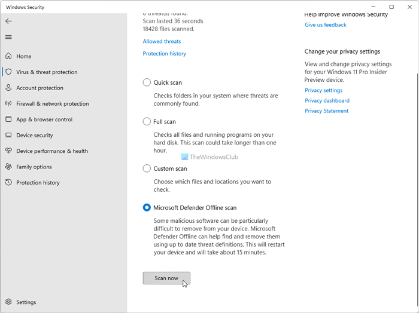Click the Virus & threat protection shield icon

pyautogui.click(x=8, y=72)
